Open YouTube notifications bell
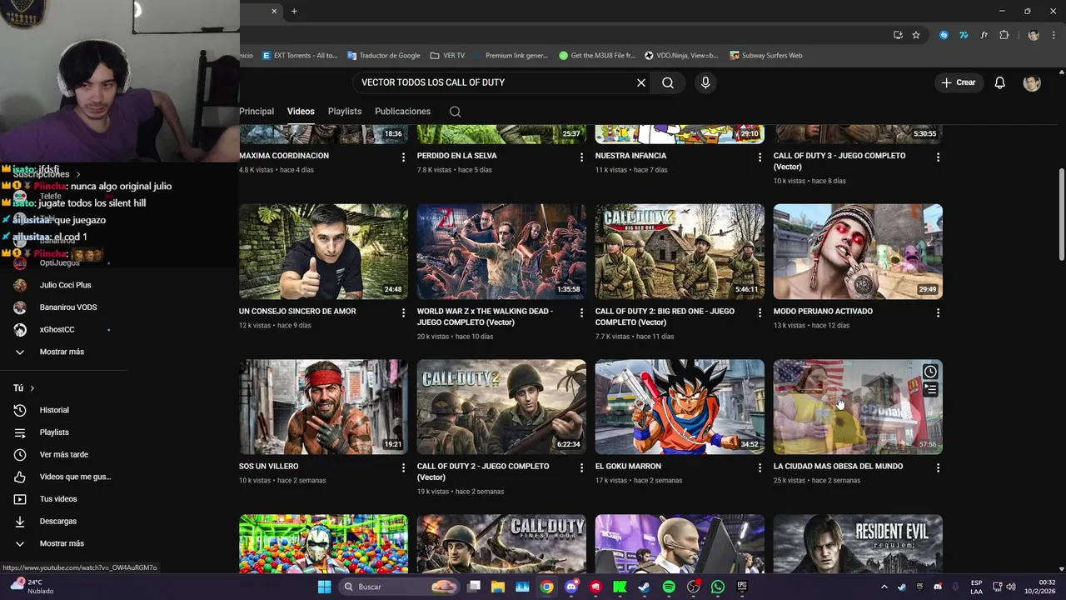1066x600 pixels. [1000, 82]
